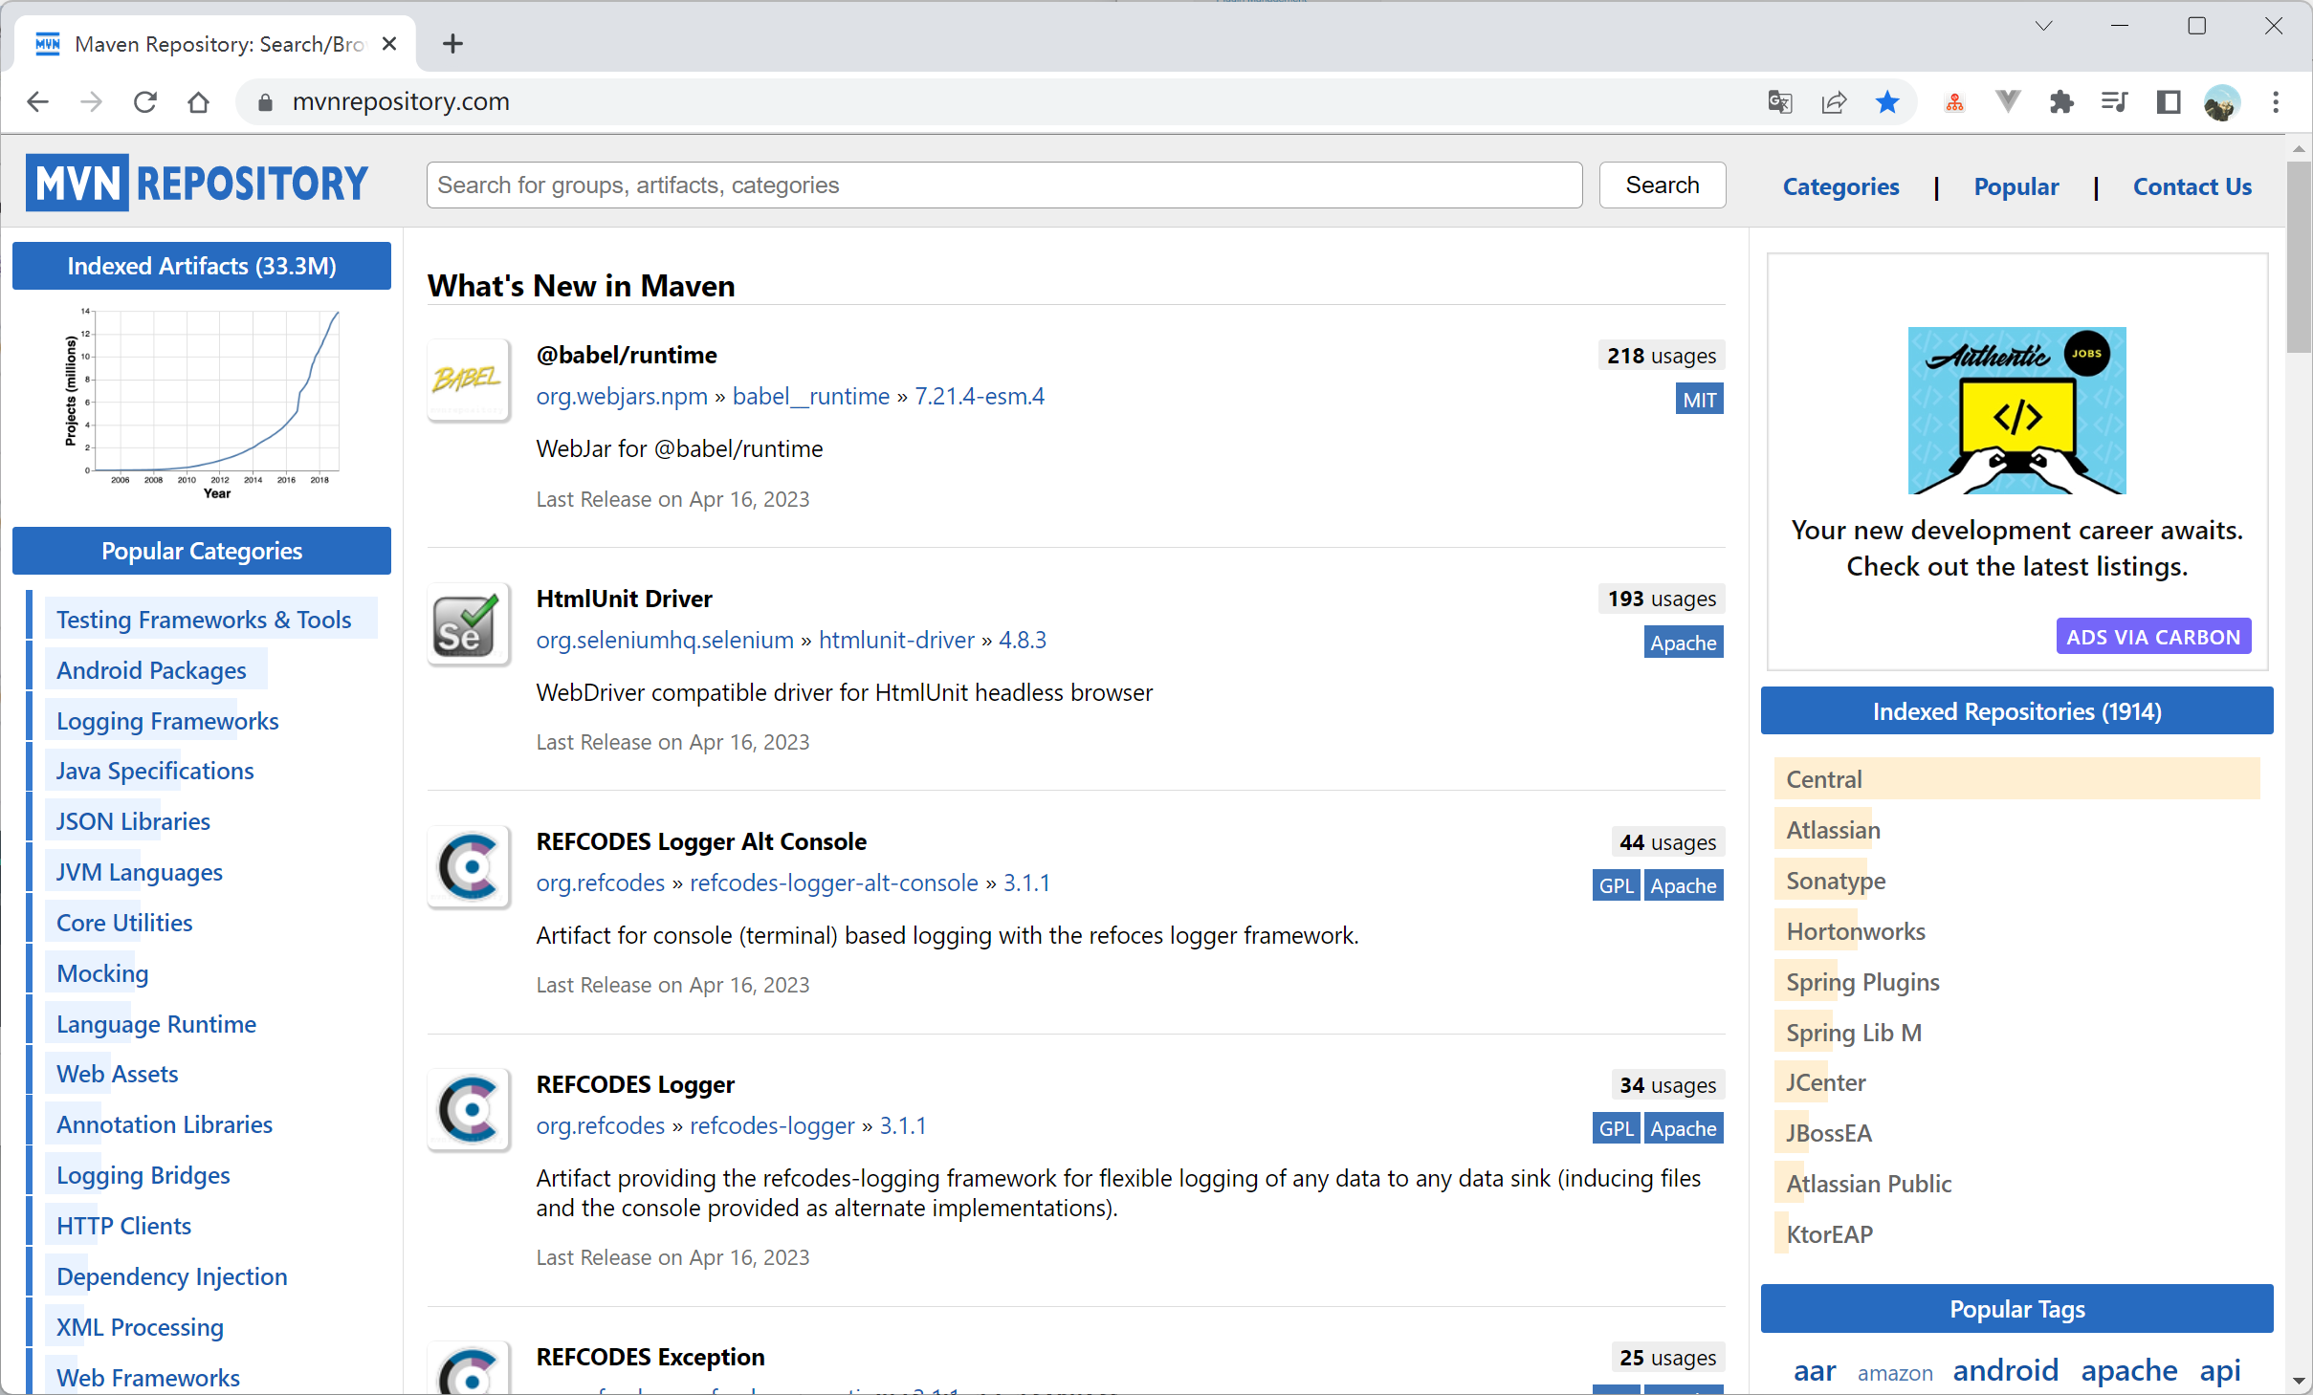Open org.seleniumhq.selenium group link

tap(665, 640)
